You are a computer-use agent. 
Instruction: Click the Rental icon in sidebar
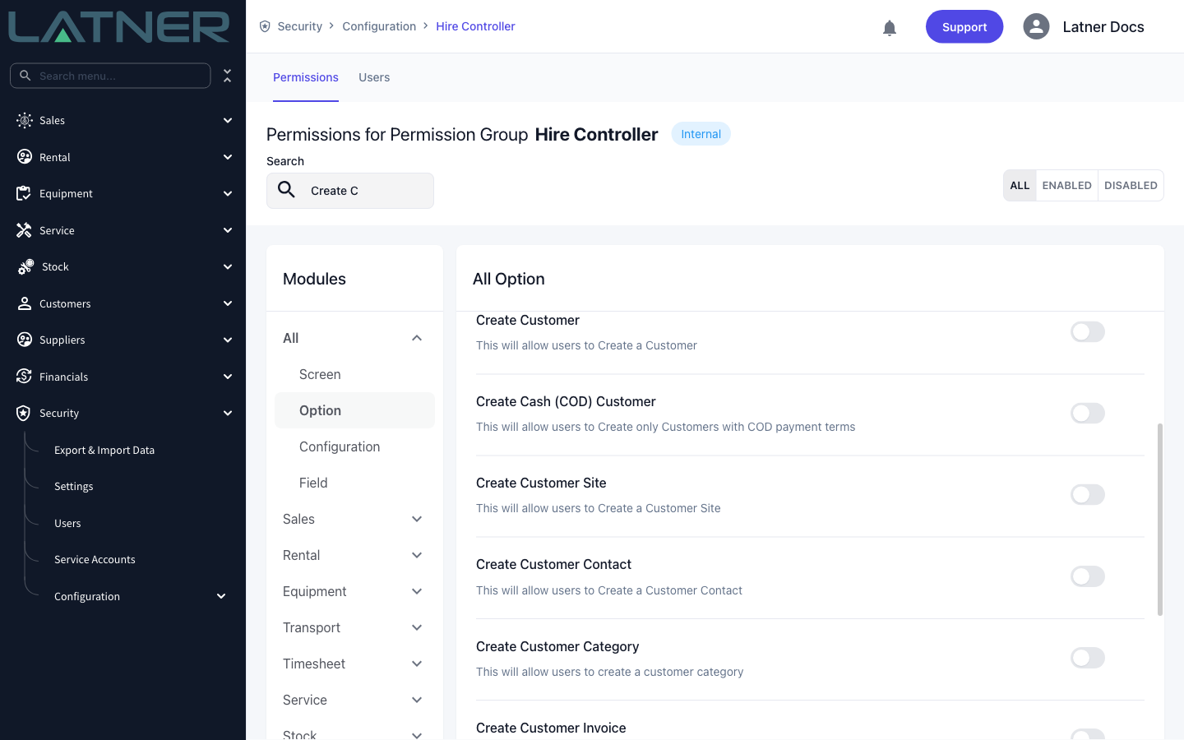[25, 157]
